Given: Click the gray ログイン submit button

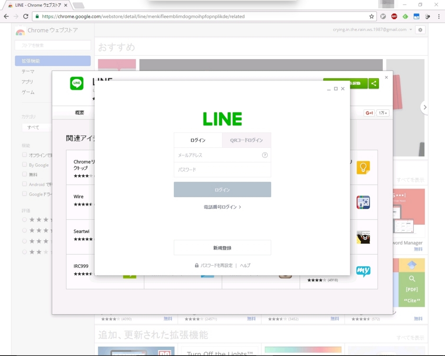Looking at the screenshot, I should pos(222,190).
